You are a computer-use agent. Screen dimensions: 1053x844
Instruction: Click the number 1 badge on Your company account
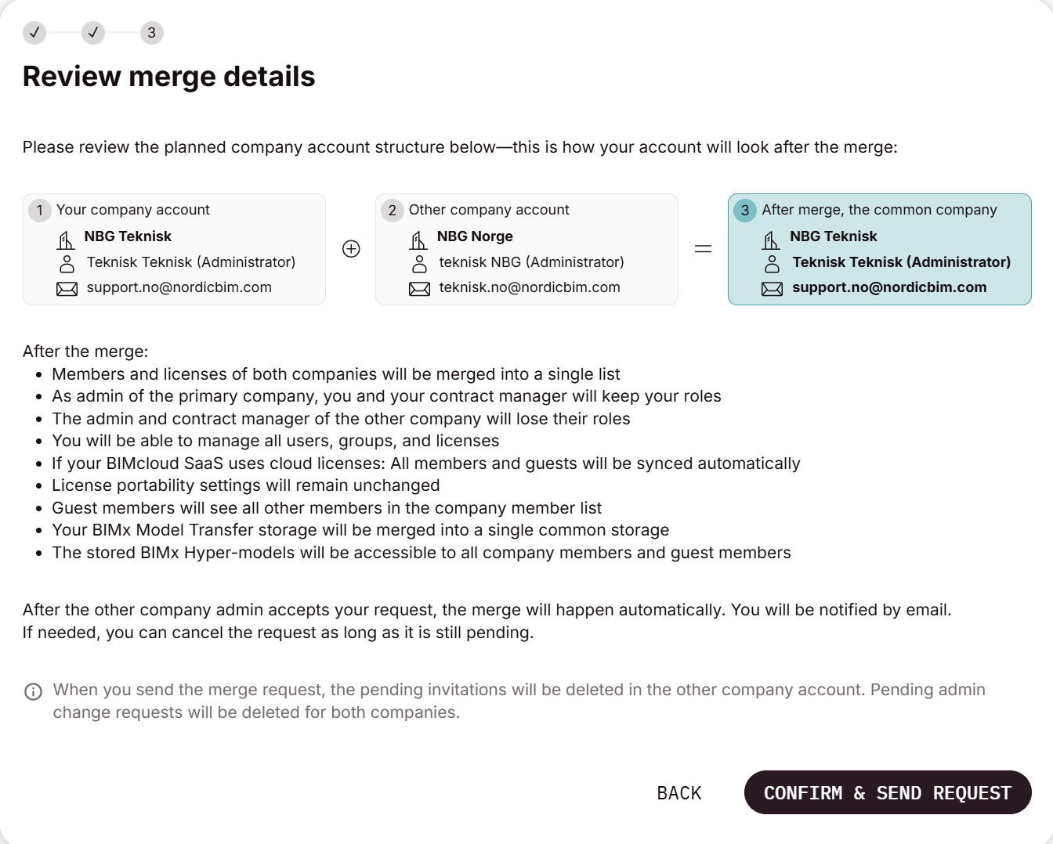(40, 210)
